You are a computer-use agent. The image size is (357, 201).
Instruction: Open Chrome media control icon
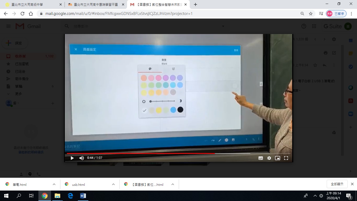[x=321, y=14]
